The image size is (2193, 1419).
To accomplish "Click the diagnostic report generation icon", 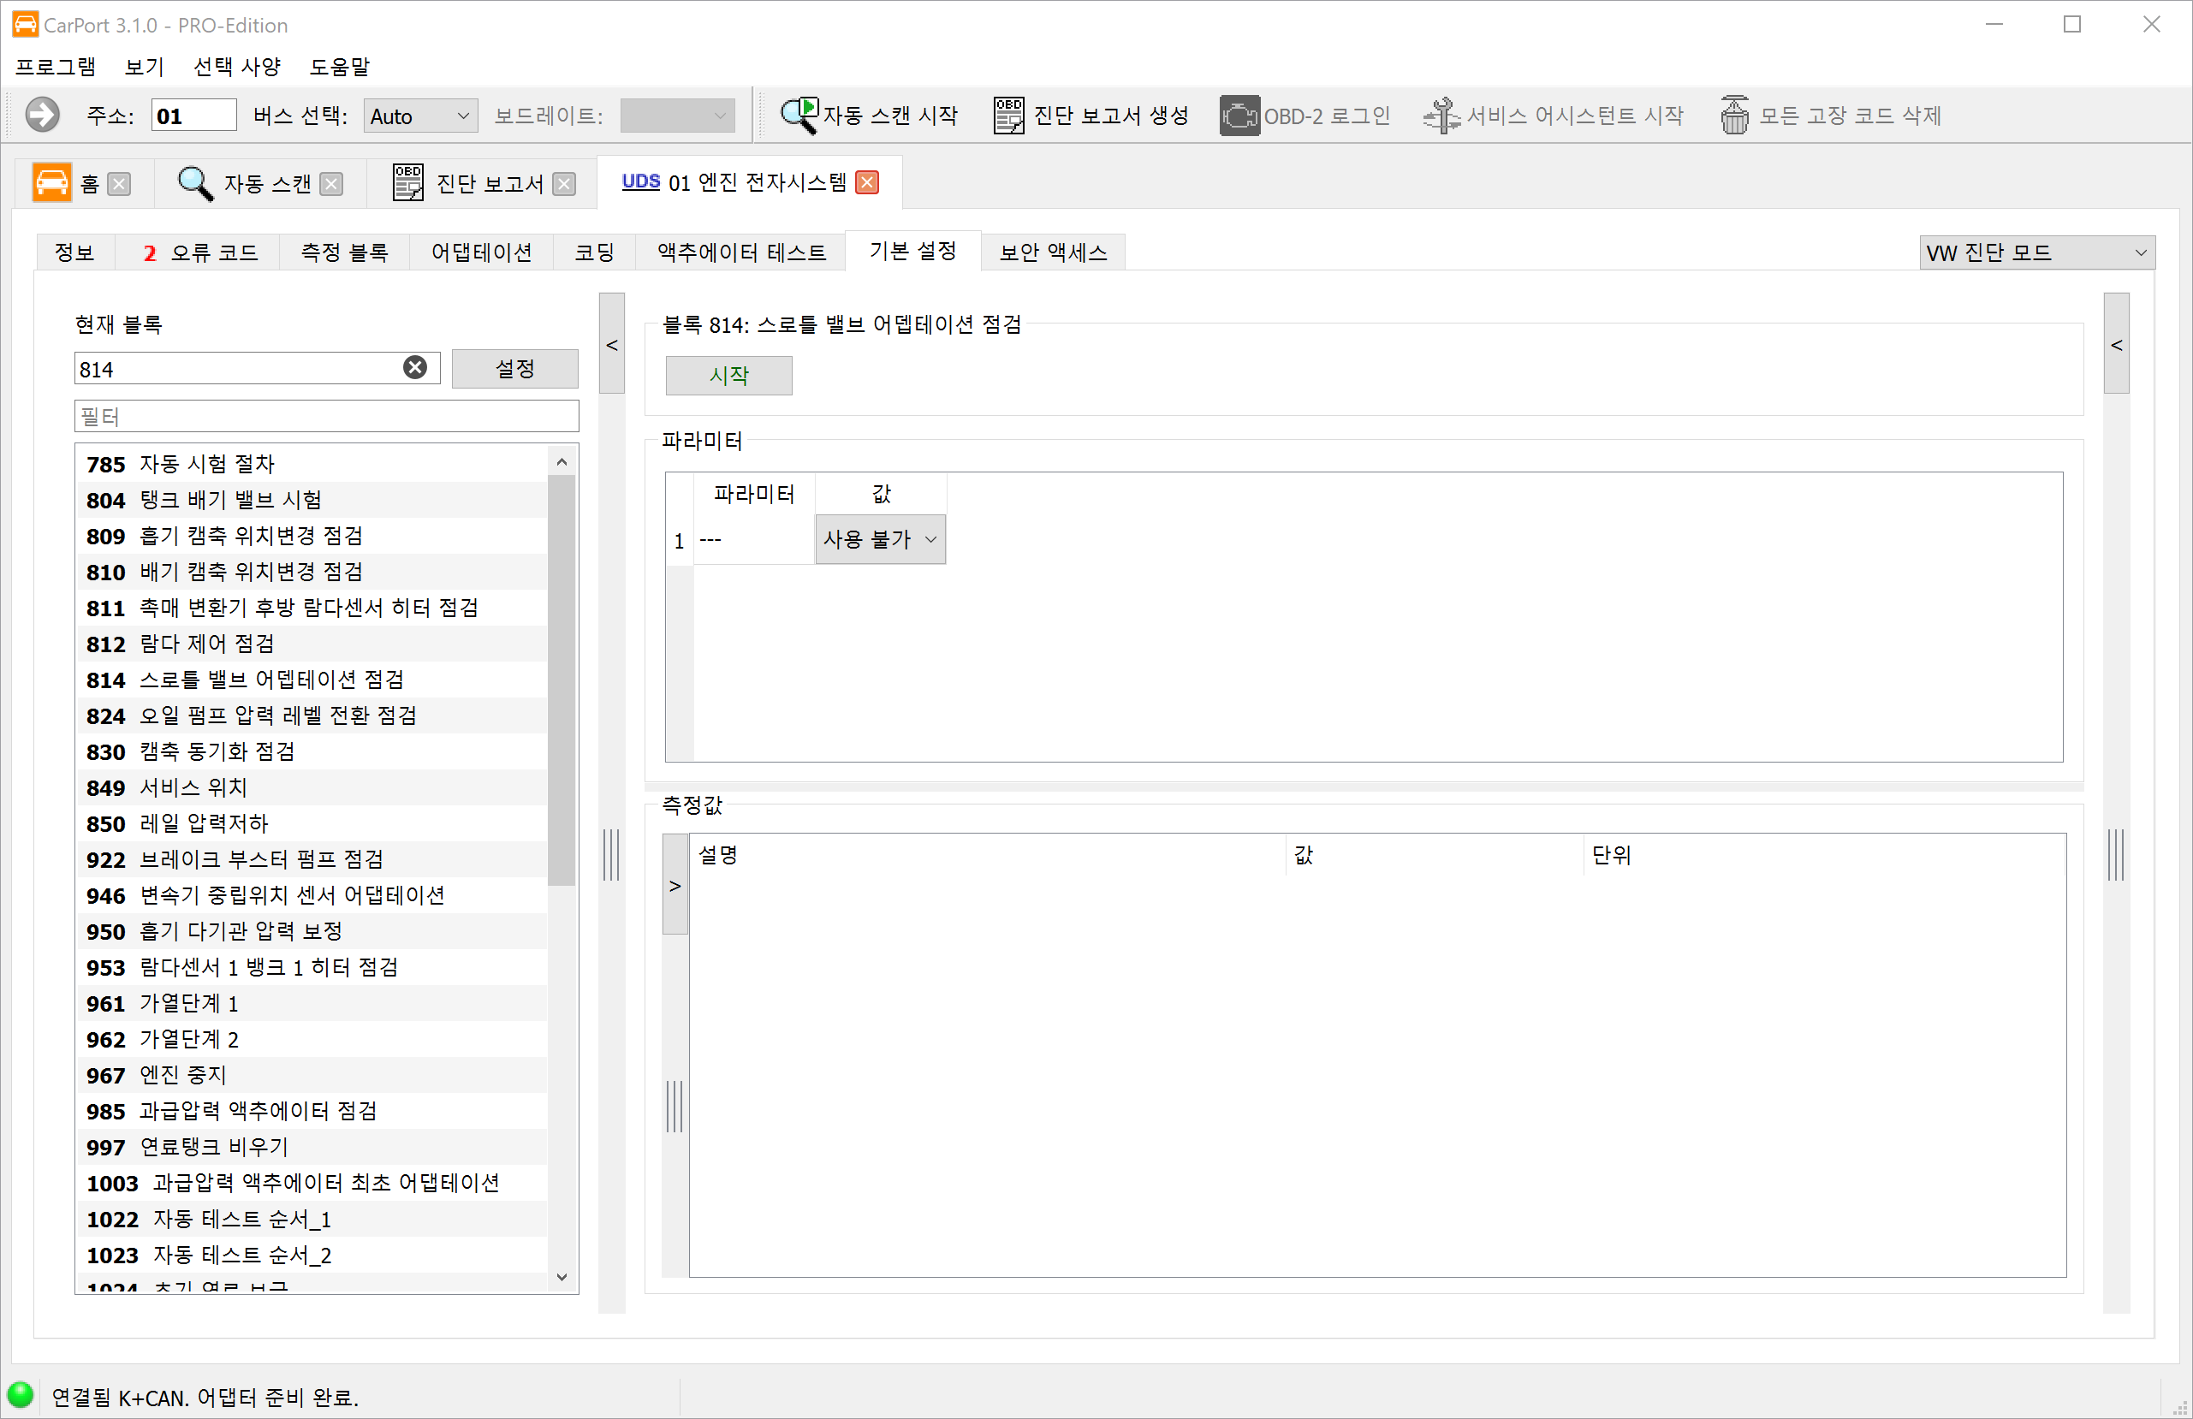I will tap(1008, 116).
